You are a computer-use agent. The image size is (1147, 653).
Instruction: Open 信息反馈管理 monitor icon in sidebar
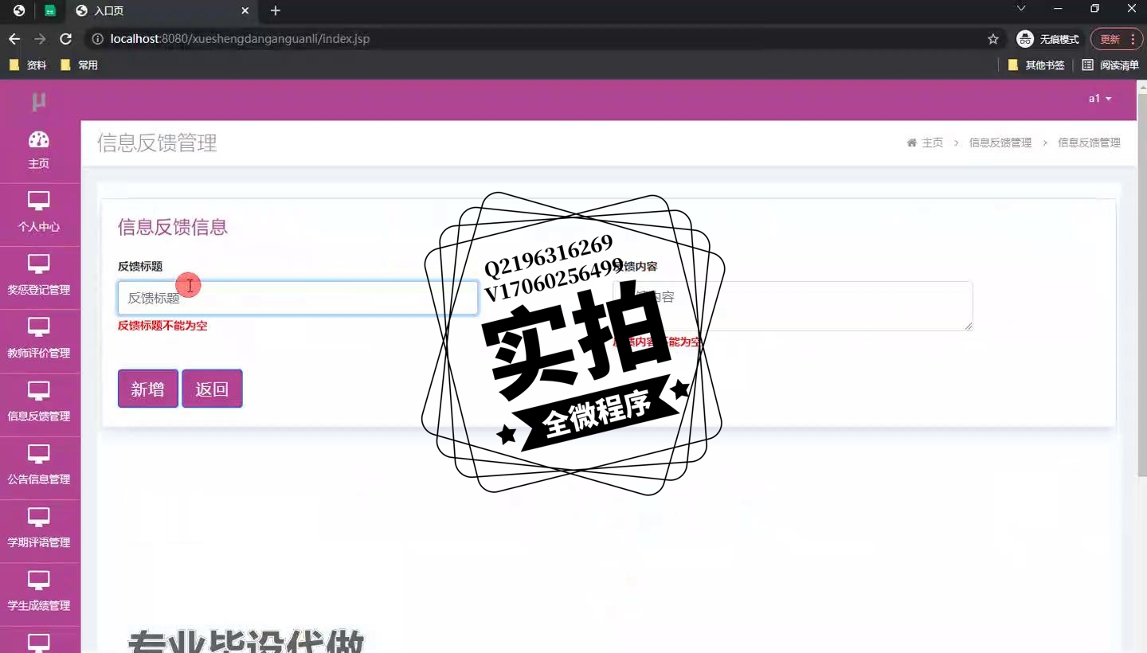tap(39, 390)
